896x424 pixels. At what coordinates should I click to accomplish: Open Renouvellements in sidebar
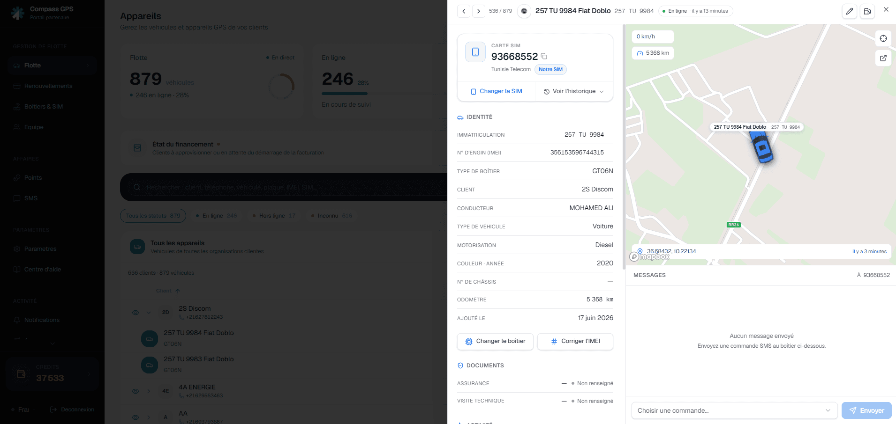click(52, 86)
